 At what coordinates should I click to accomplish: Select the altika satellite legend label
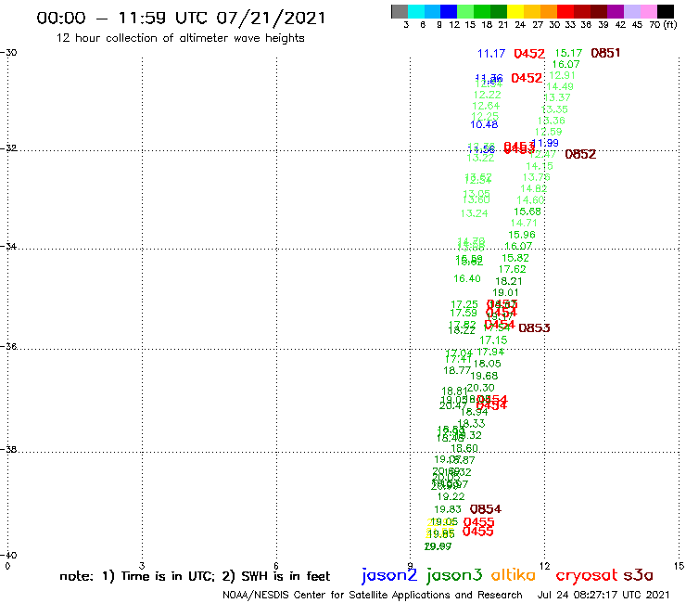click(x=514, y=575)
